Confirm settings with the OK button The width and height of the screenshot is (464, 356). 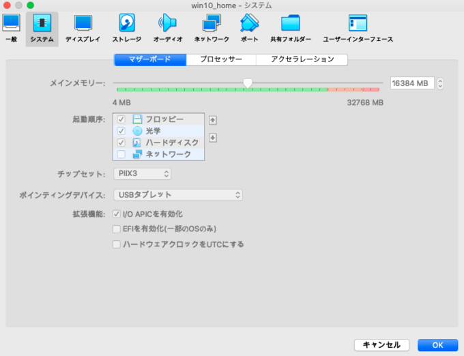click(x=437, y=345)
